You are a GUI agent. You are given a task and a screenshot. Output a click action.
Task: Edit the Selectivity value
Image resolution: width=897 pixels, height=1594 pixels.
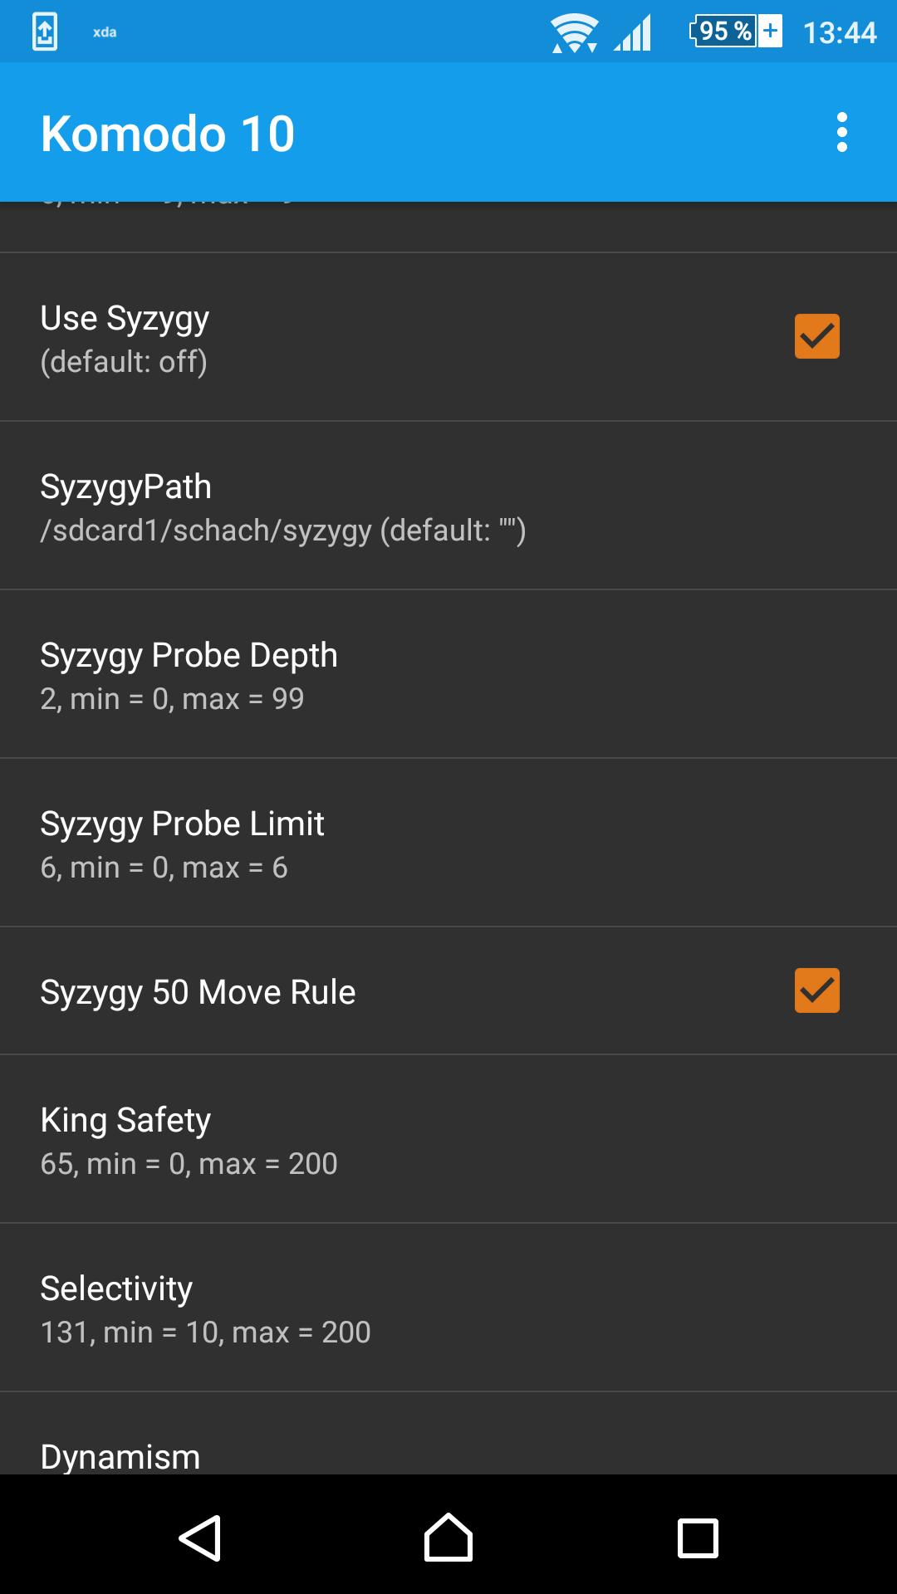[448, 1308]
